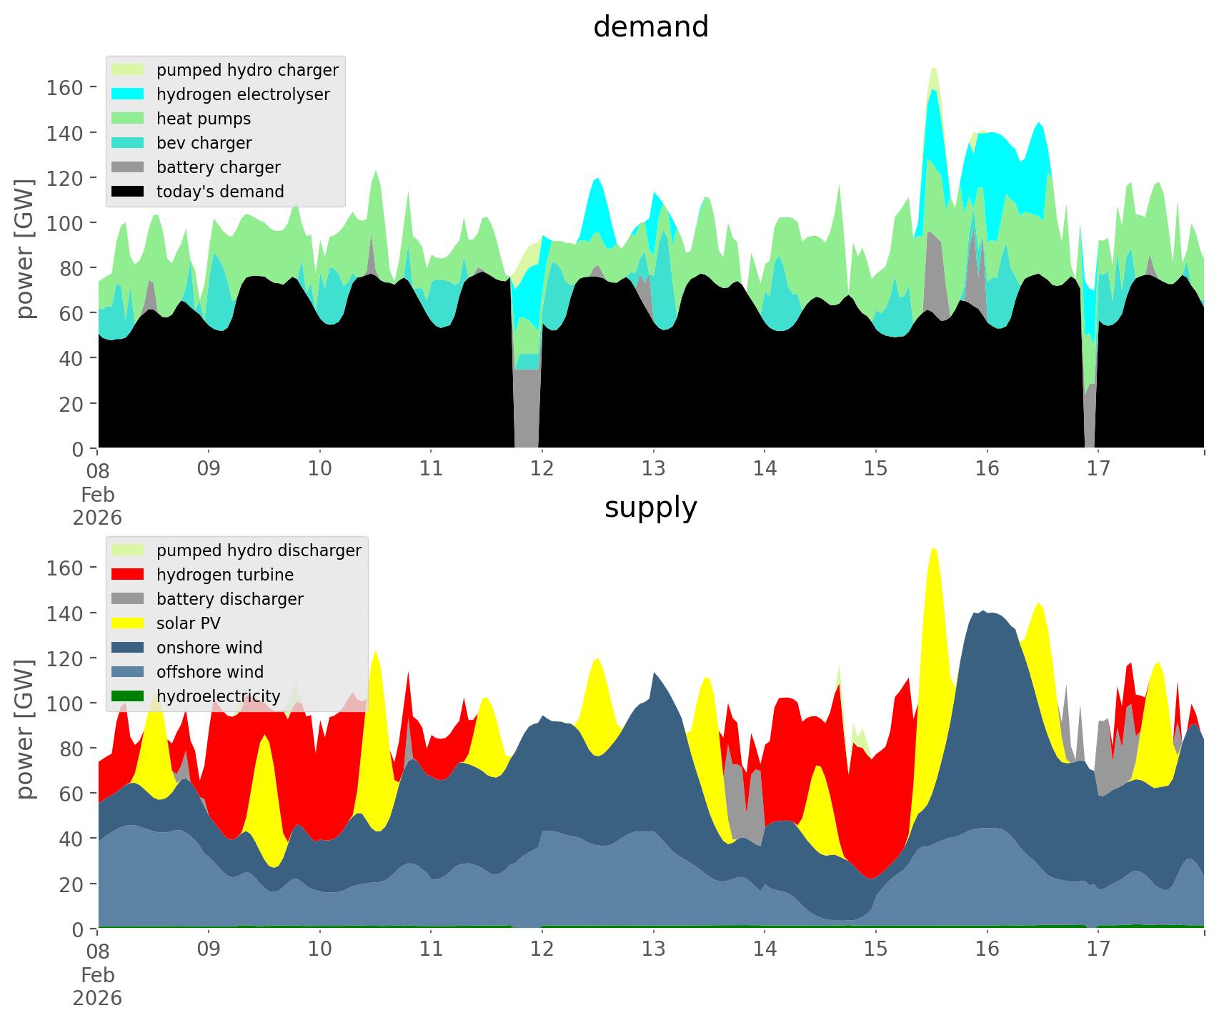The height and width of the screenshot is (1023, 1219).
Task: Select the battery charger gray legend swatch
Action: (x=128, y=167)
